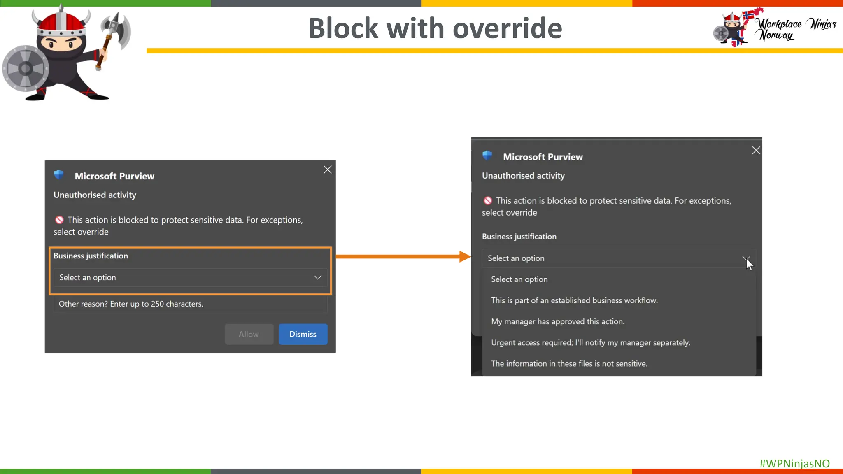
Task: Choose 'This is part of an established business workflow'
Action: pos(574,300)
